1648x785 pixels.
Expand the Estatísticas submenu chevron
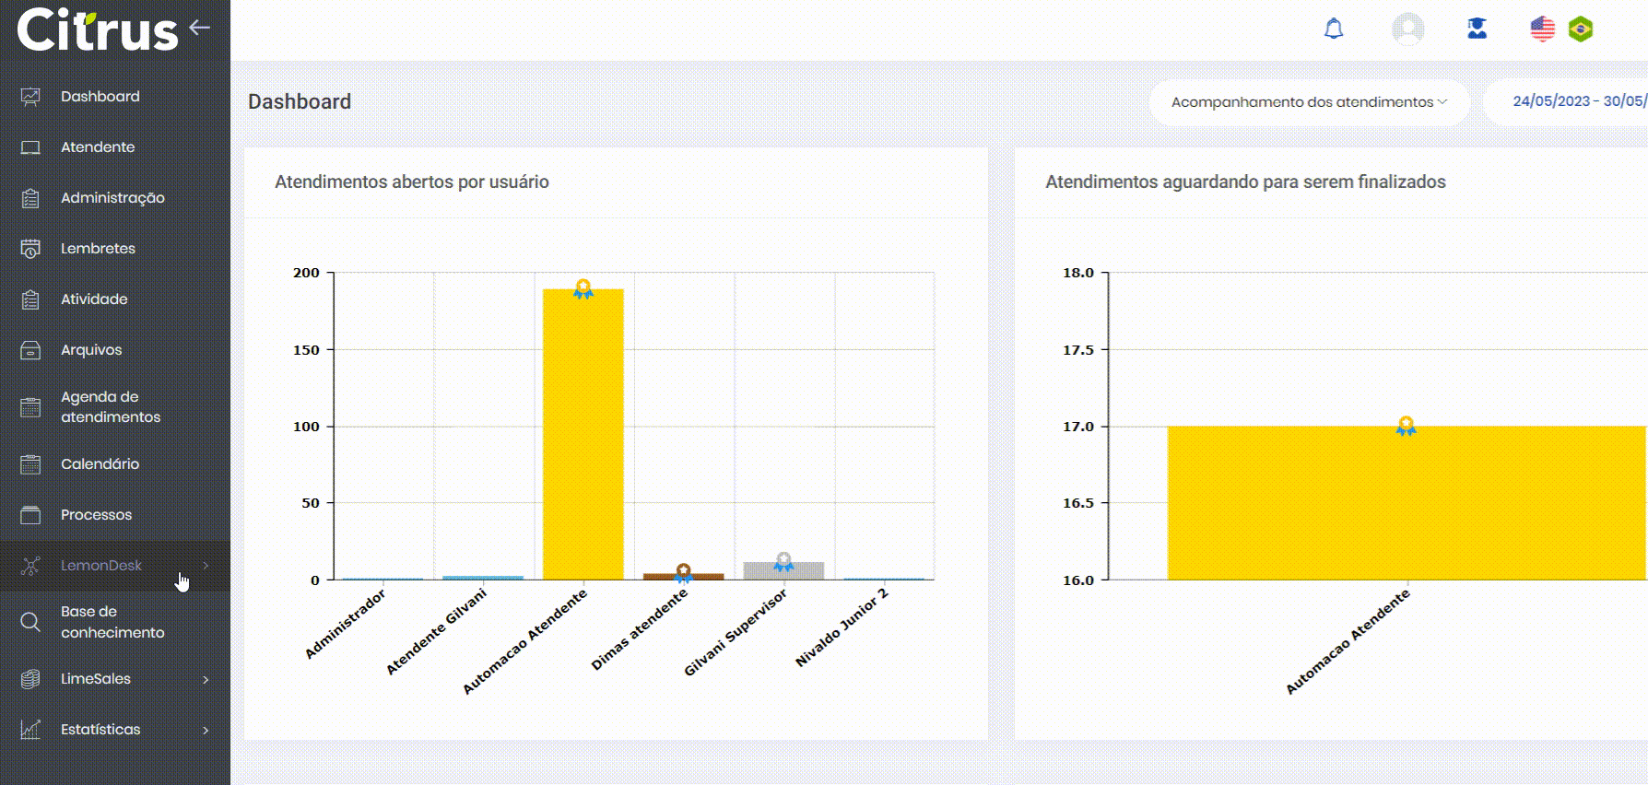206,730
